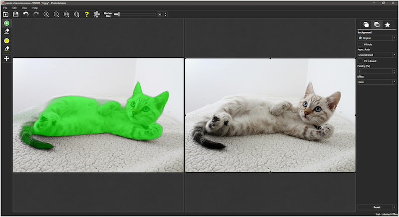The height and width of the screenshot is (217, 399).
Task: Activate the move (pan) tool
Action: pos(6,58)
